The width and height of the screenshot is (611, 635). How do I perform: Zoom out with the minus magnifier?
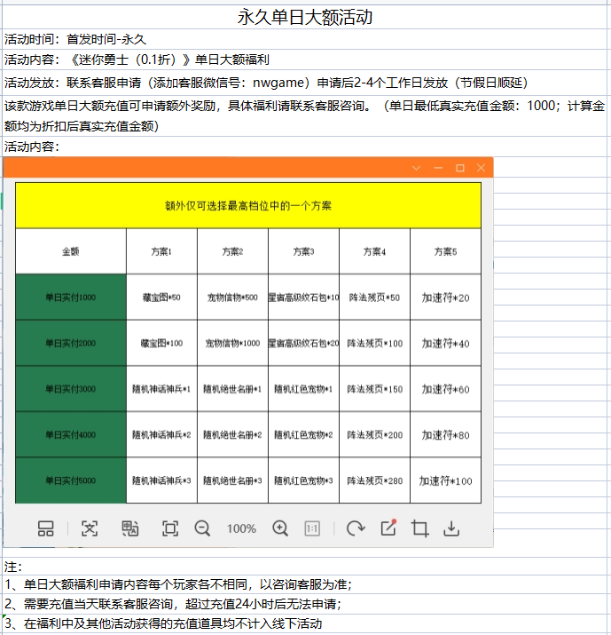point(202,528)
